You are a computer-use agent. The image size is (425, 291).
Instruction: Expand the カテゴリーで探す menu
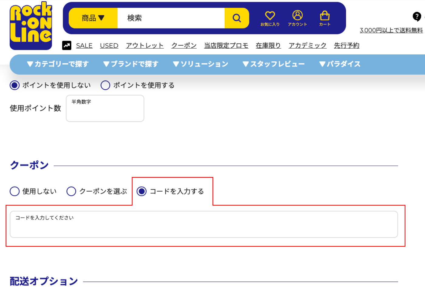click(58, 64)
